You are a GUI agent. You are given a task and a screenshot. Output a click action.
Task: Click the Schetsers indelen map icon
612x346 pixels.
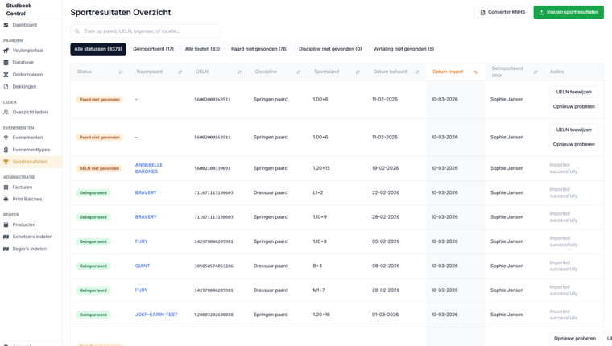coord(6,237)
